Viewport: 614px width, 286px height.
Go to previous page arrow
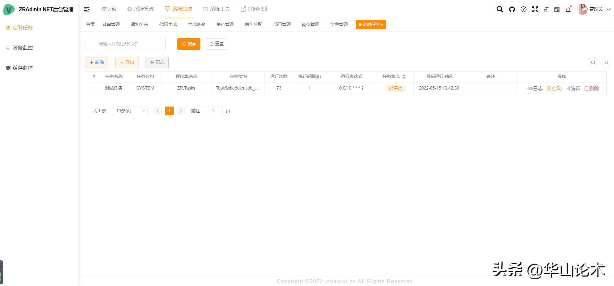[x=158, y=111]
